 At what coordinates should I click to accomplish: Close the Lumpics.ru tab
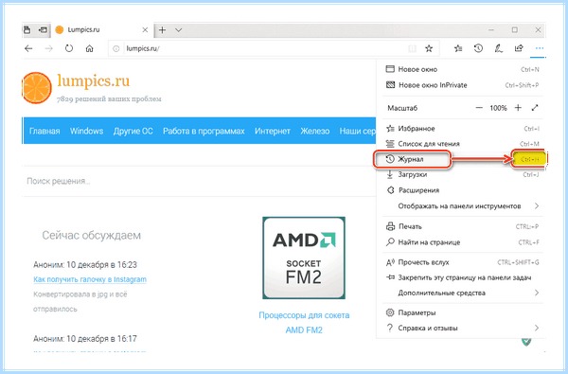click(145, 30)
